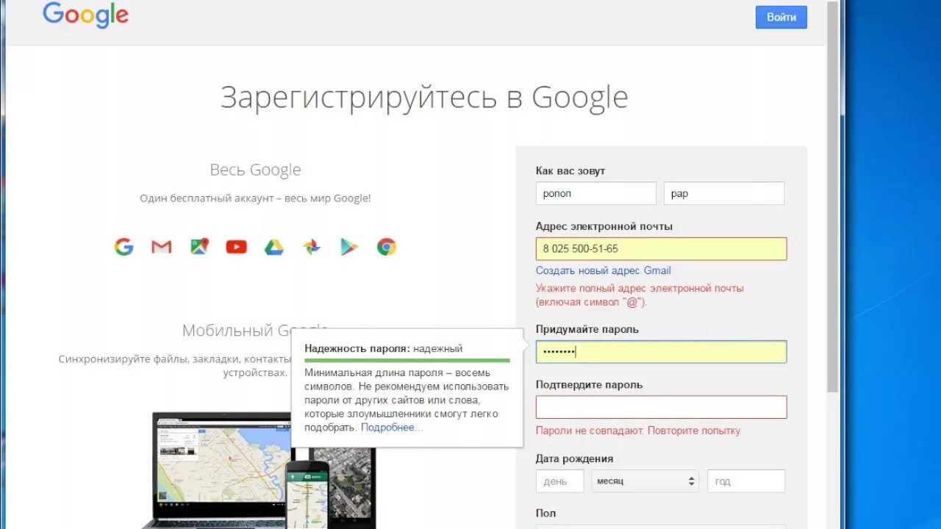
Task: Click the Пол label
Action: (545, 514)
